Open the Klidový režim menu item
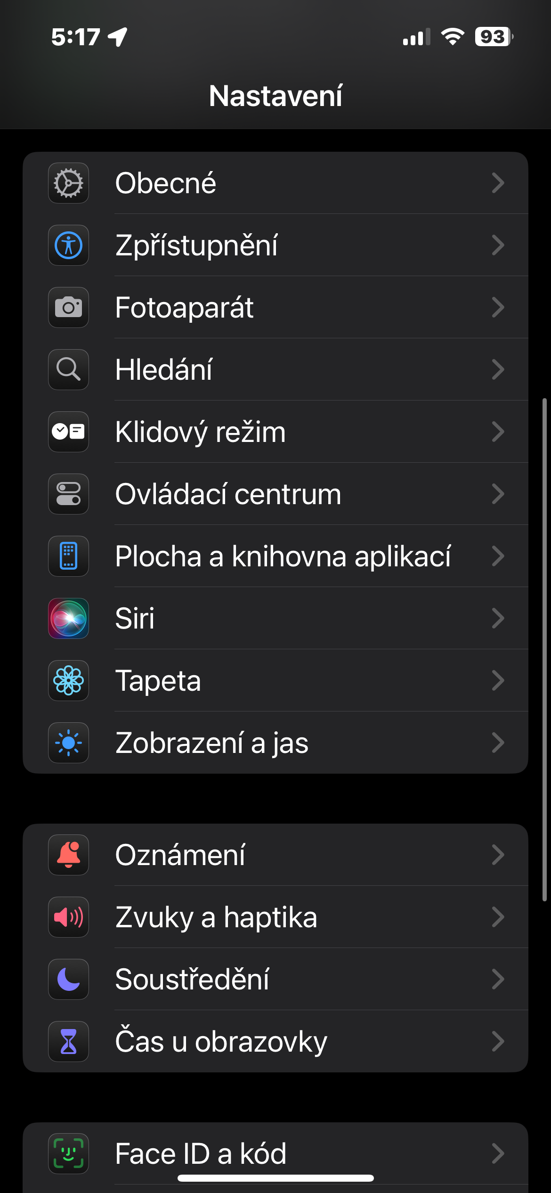The image size is (551, 1193). pyautogui.click(x=200, y=432)
